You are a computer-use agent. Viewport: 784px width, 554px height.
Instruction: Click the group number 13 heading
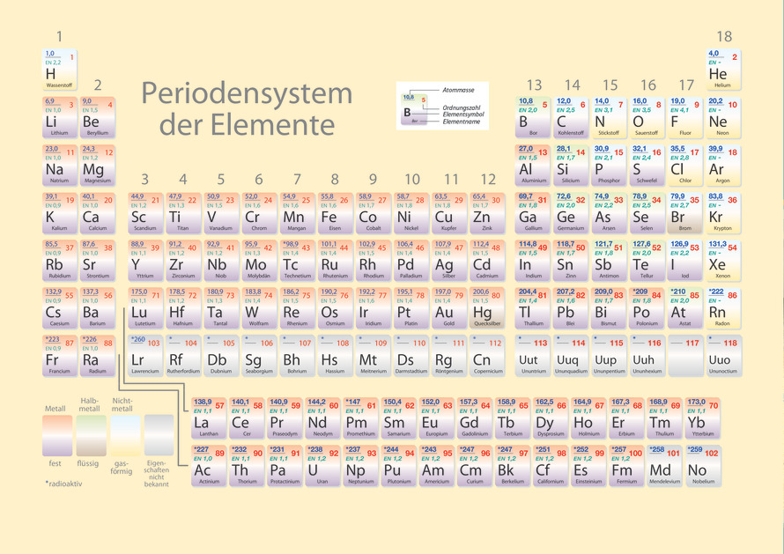(534, 85)
